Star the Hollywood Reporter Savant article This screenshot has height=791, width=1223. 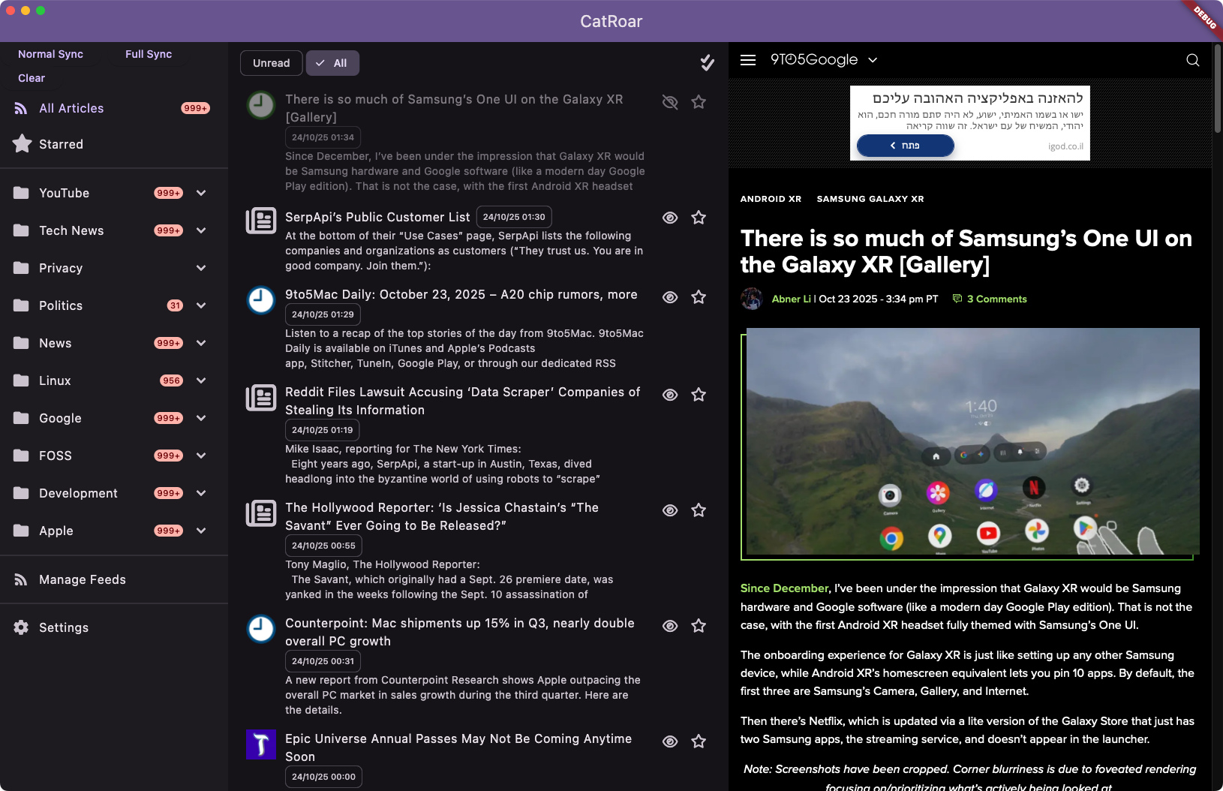point(699,510)
